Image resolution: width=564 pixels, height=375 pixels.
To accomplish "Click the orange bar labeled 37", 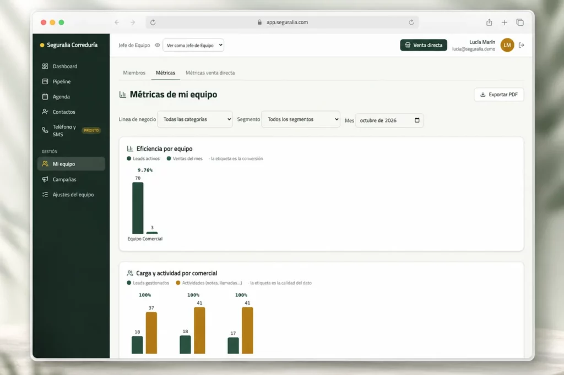I will 151,333.
